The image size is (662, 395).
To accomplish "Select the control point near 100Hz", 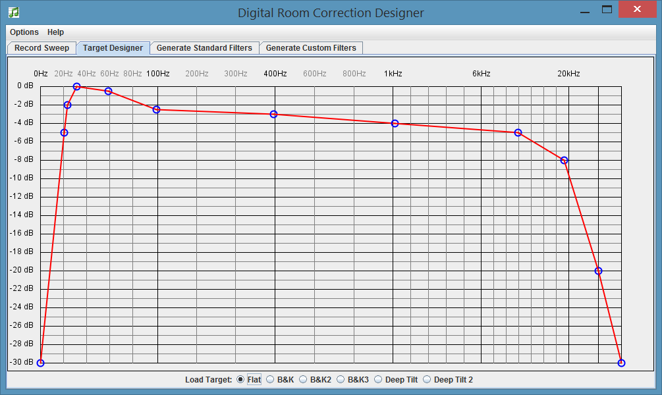I will [x=155, y=109].
